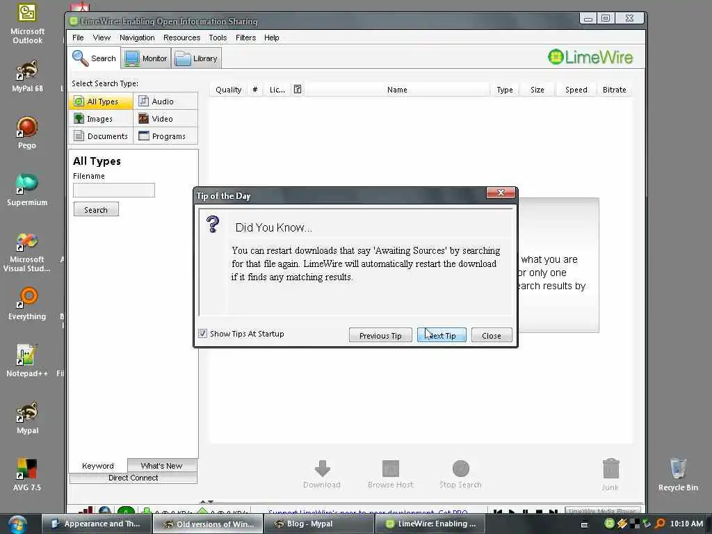Click Close in Tip of the Day
This screenshot has height=534, width=712.
click(x=492, y=335)
